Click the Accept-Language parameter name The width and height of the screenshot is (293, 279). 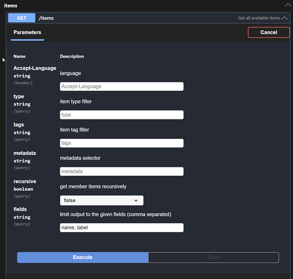tap(35, 68)
